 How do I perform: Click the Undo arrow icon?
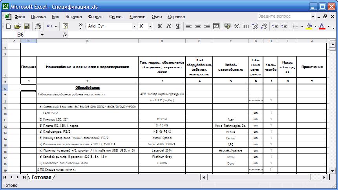coord(49,26)
